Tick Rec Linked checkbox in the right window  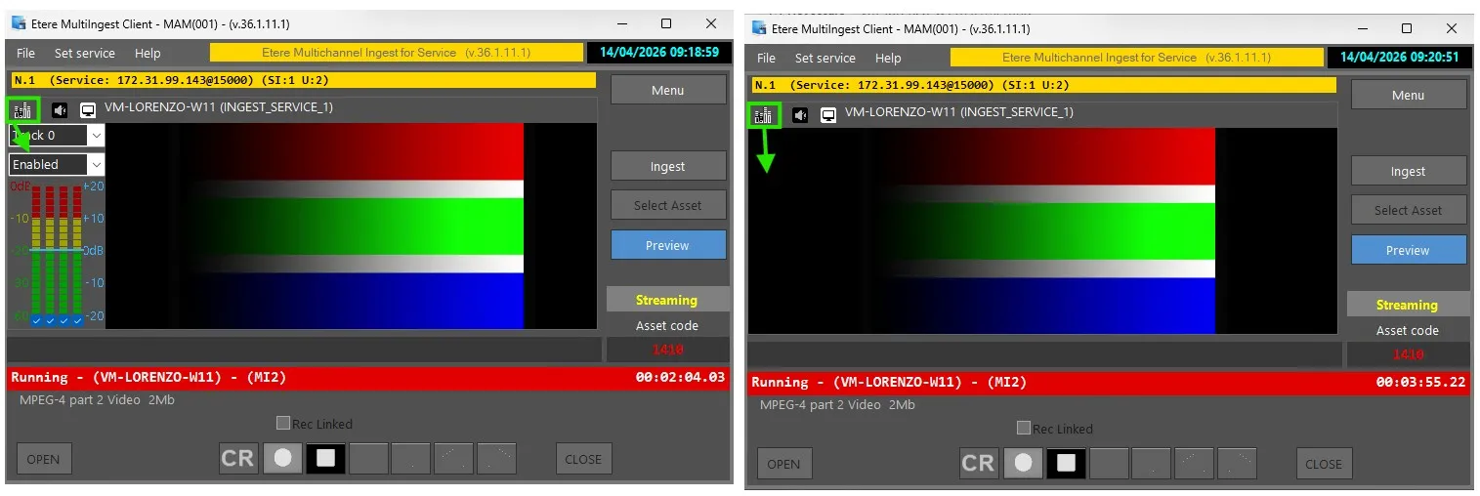pyautogui.click(x=1024, y=429)
